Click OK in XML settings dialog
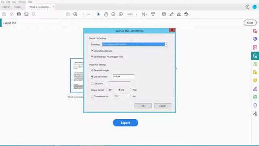 click(x=143, y=106)
